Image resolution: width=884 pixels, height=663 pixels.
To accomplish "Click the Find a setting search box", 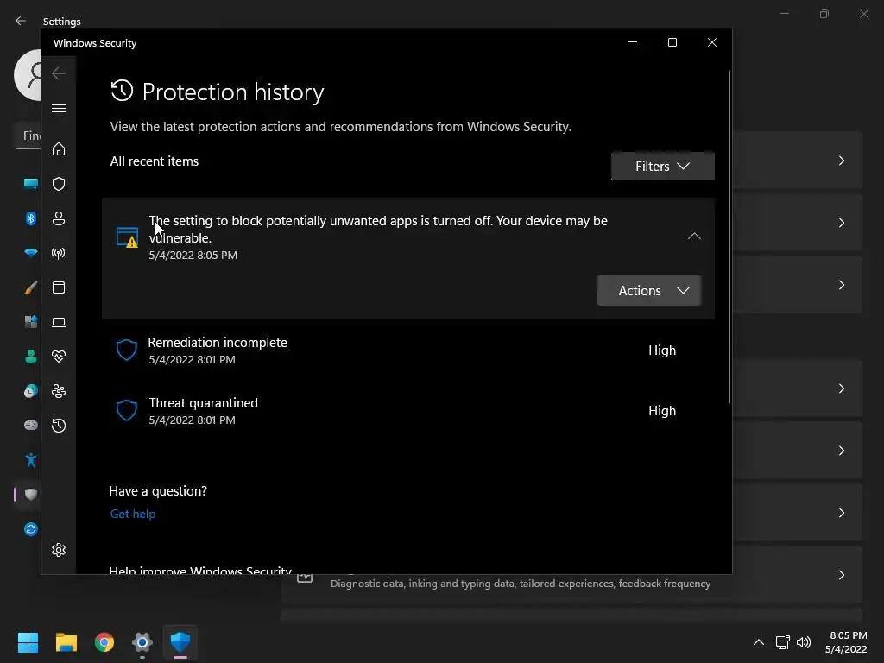I will tap(28, 136).
